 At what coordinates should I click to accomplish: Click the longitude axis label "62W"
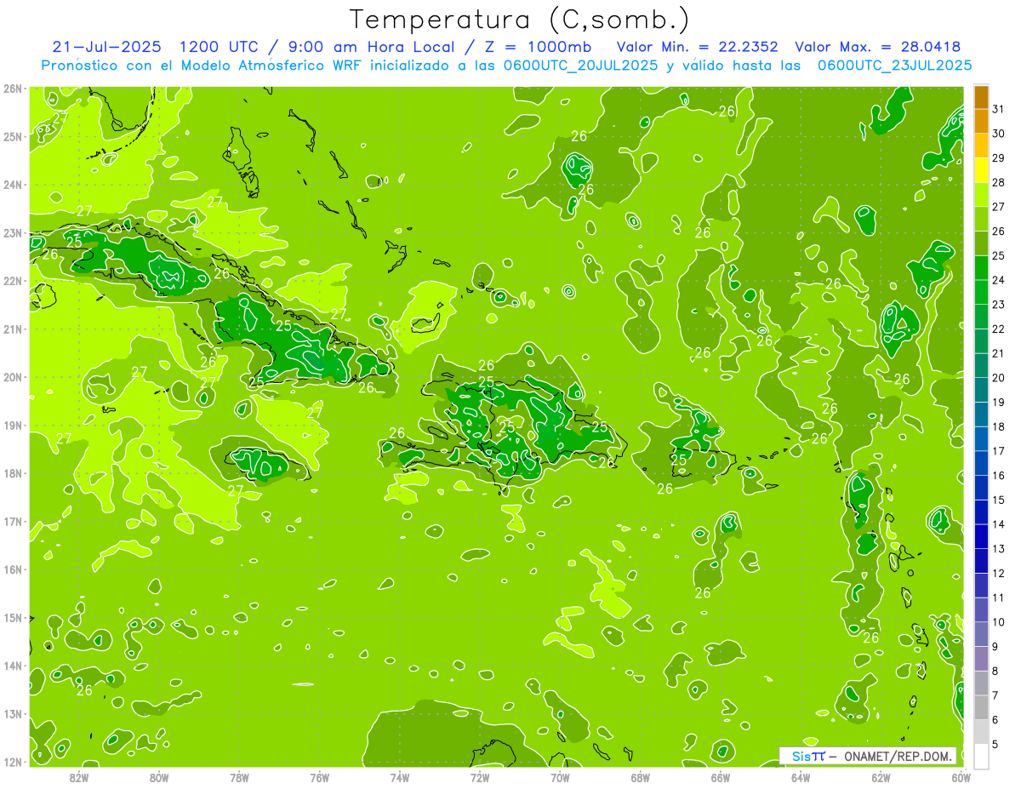point(881,777)
